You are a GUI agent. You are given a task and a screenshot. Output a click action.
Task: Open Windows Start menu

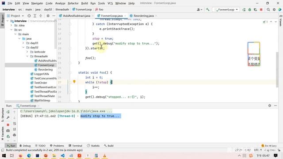[4, 155]
